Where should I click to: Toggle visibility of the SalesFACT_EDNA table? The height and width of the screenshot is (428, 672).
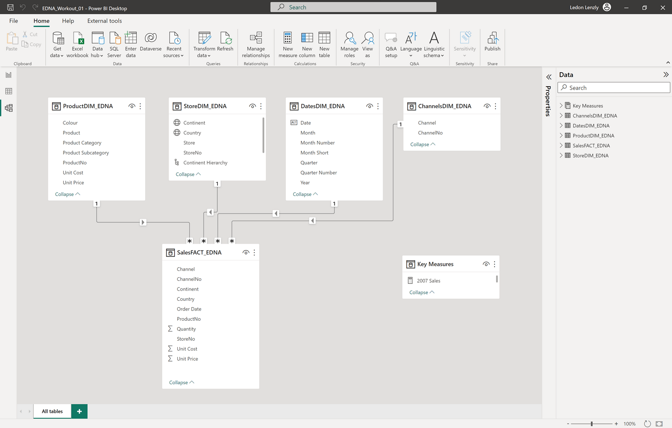(246, 252)
